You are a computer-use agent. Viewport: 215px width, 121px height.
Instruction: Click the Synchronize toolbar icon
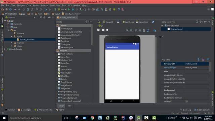10,9
